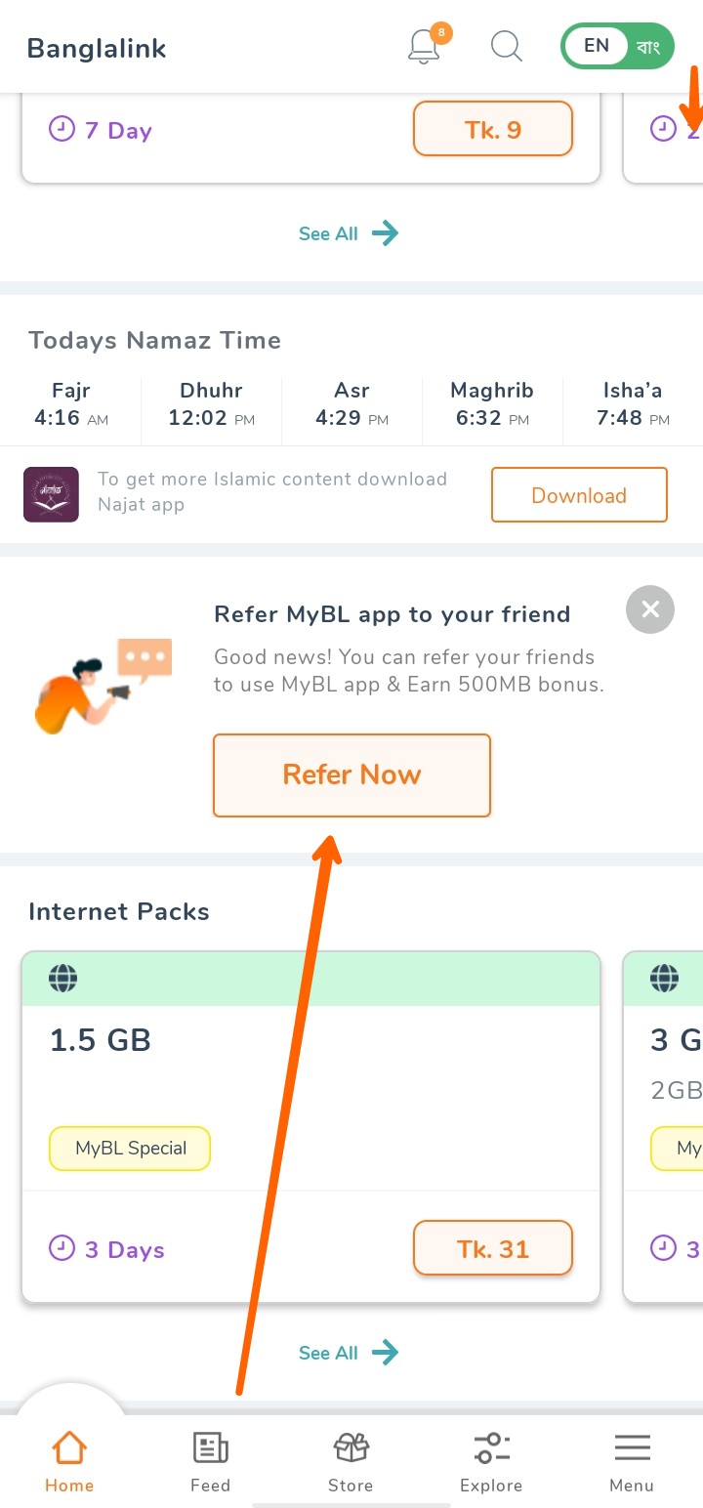Expand See All above Namaz Time
703x1508 pixels.
point(349,233)
